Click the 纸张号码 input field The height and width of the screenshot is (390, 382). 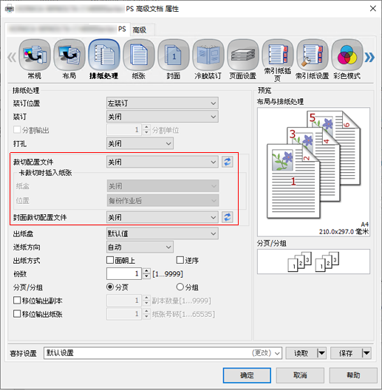coord(124,314)
